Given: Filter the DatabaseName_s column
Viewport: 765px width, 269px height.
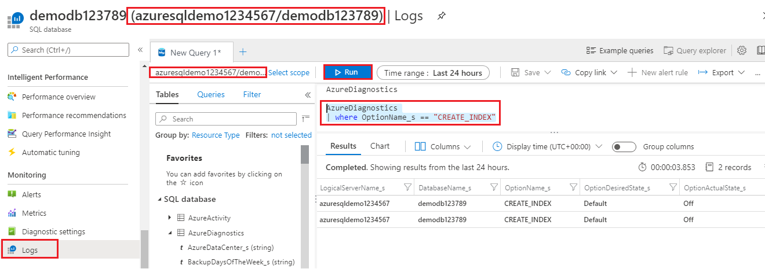Looking at the screenshot, I should pos(494,187).
